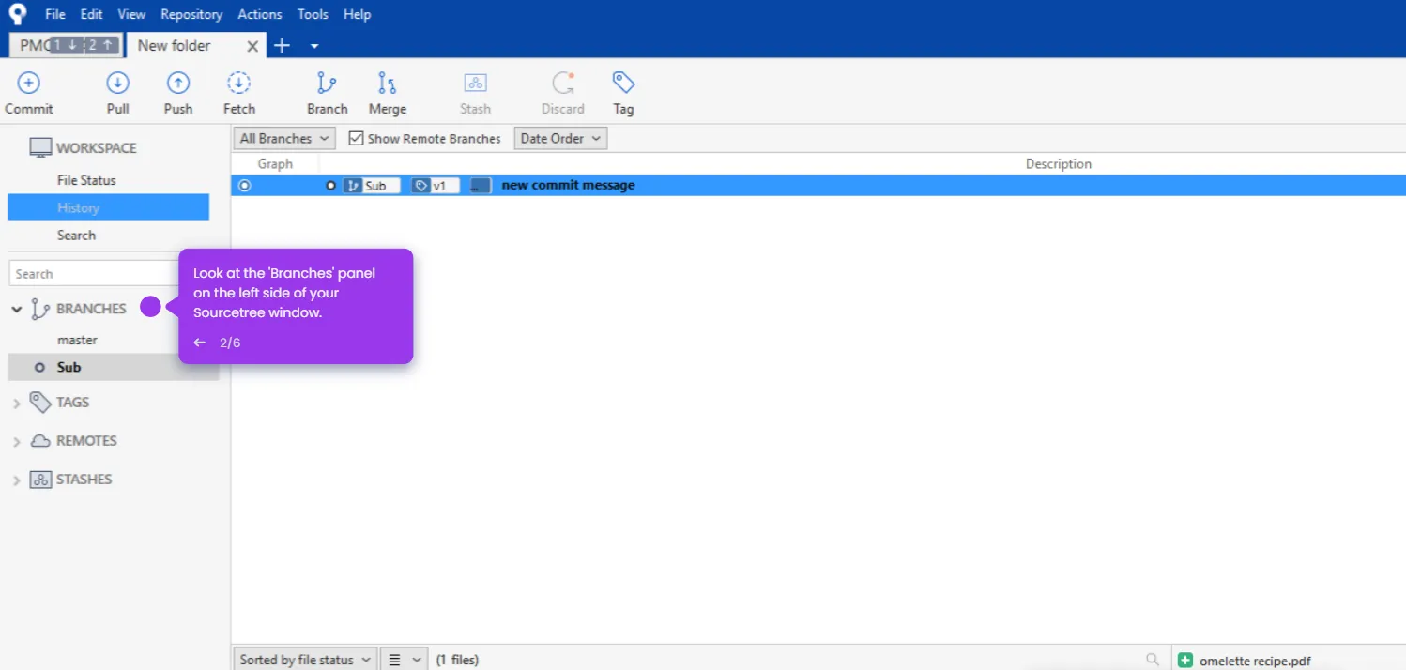Expand the Stashes section

(x=16, y=480)
